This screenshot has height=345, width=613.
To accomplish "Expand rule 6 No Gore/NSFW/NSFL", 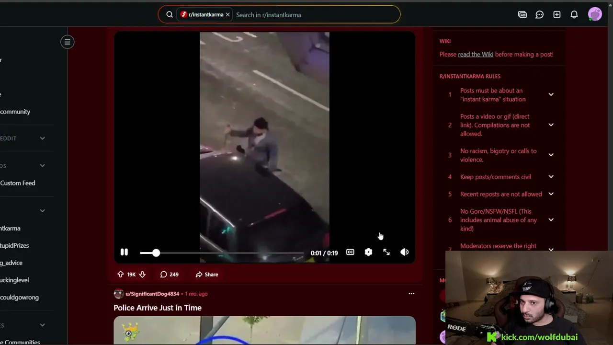I will (x=551, y=219).
